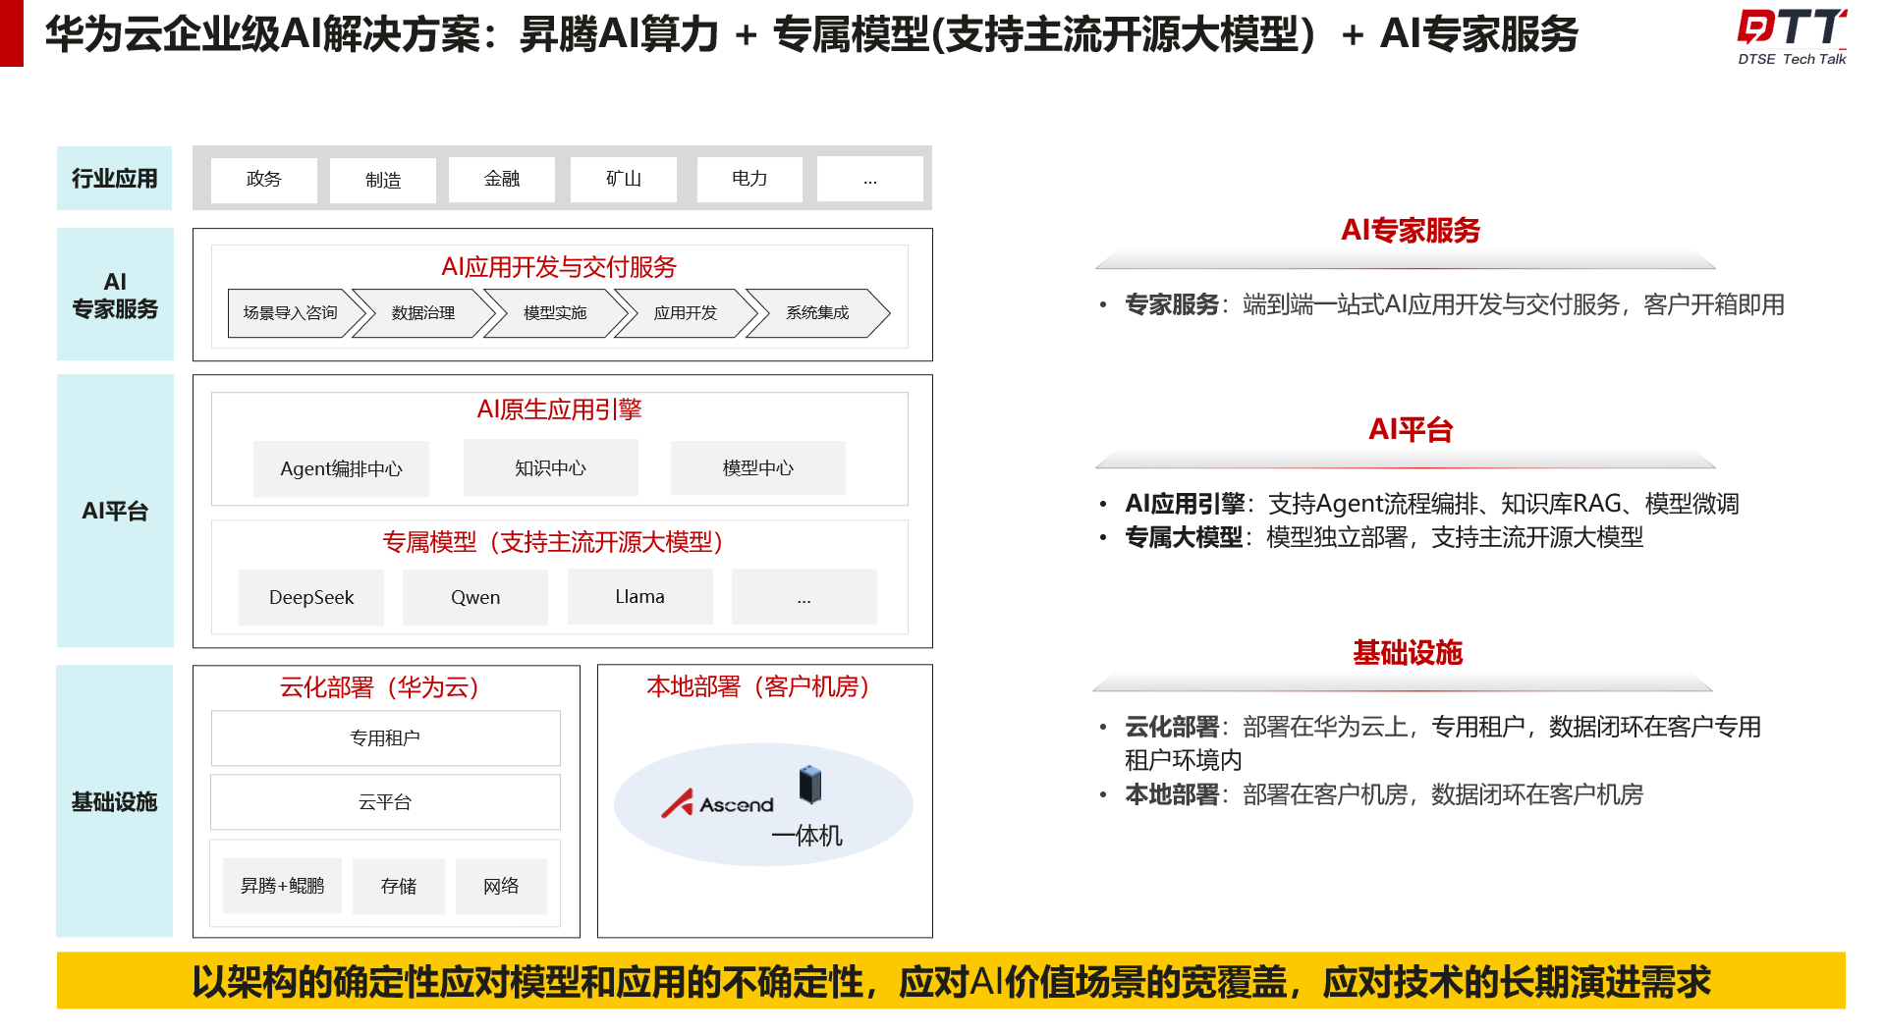
Task: Select the 系统集成 step arrow
Action: coord(817,313)
